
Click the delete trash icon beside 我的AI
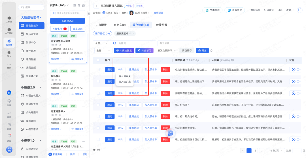[x=83, y=5]
